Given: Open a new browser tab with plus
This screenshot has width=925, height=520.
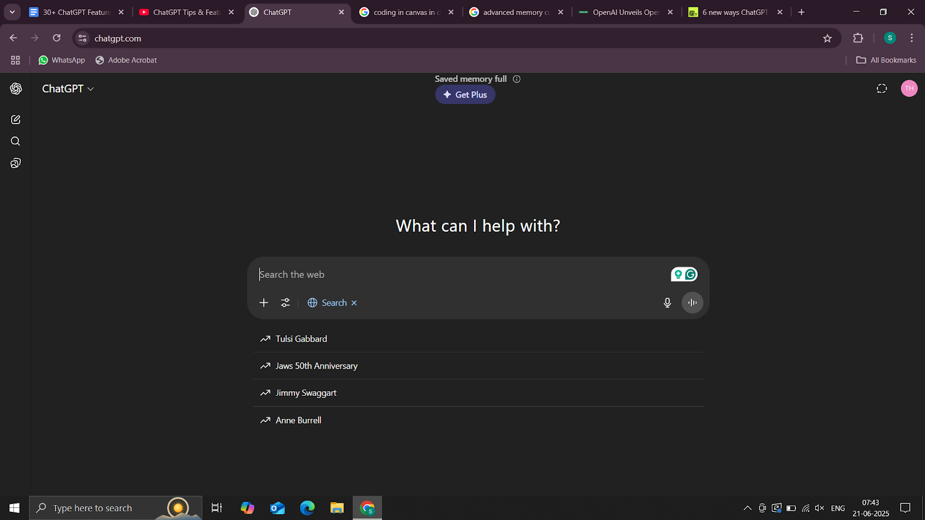Looking at the screenshot, I should click(x=801, y=12).
